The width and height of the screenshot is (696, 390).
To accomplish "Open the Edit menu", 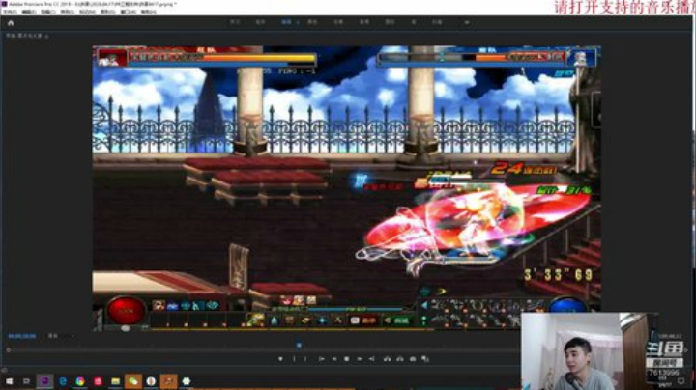I will coord(29,12).
